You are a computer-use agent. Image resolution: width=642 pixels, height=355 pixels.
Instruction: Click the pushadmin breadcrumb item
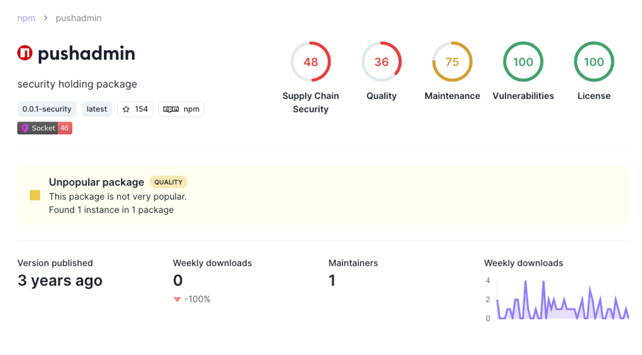79,18
